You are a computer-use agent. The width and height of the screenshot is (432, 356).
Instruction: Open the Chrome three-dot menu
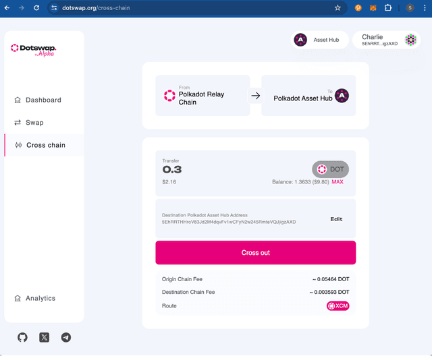click(x=425, y=8)
